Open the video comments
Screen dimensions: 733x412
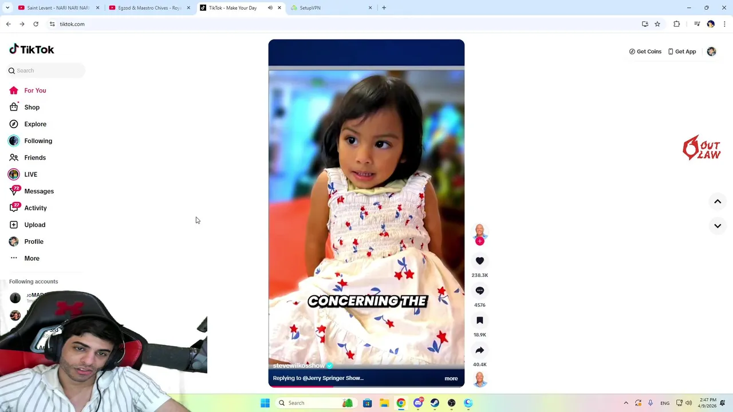tap(480, 291)
